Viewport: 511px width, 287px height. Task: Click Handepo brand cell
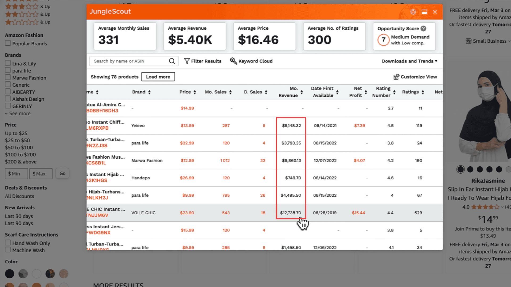tap(141, 178)
